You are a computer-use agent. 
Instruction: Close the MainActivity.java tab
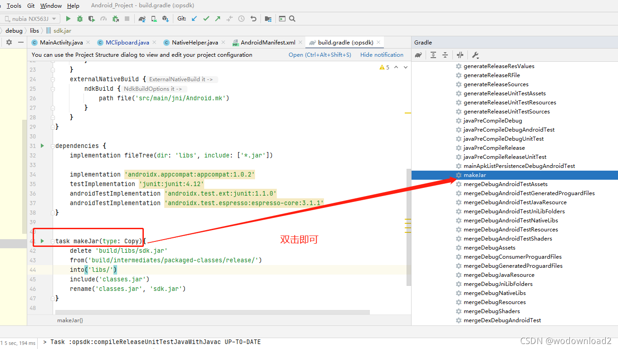point(88,42)
